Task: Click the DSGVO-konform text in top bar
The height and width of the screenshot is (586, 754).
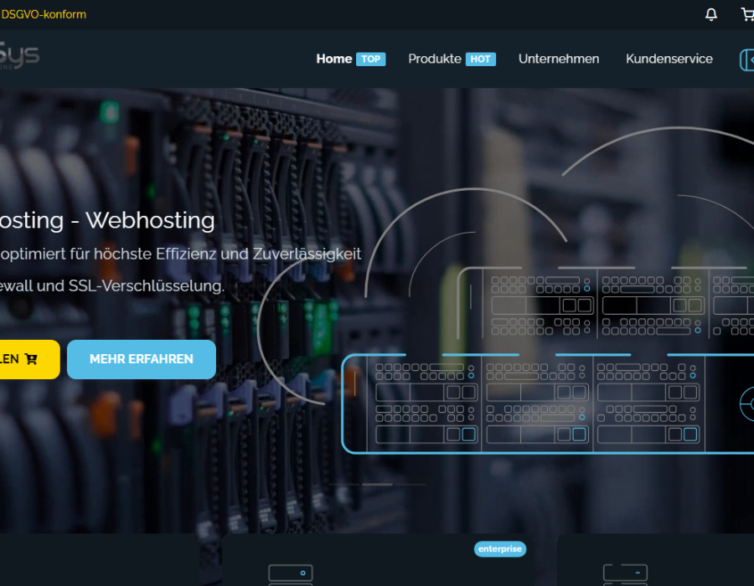Action: (44, 14)
